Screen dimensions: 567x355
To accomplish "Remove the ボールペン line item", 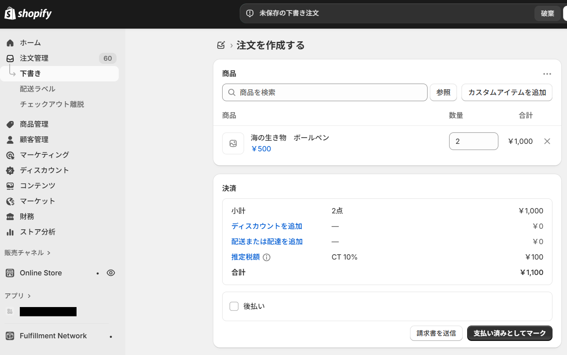I will point(547,141).
